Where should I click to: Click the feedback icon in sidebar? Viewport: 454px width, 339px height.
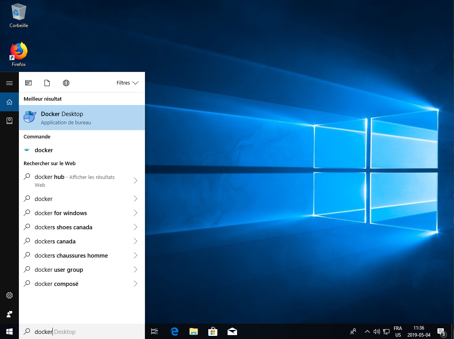click(x=9, y=314)
